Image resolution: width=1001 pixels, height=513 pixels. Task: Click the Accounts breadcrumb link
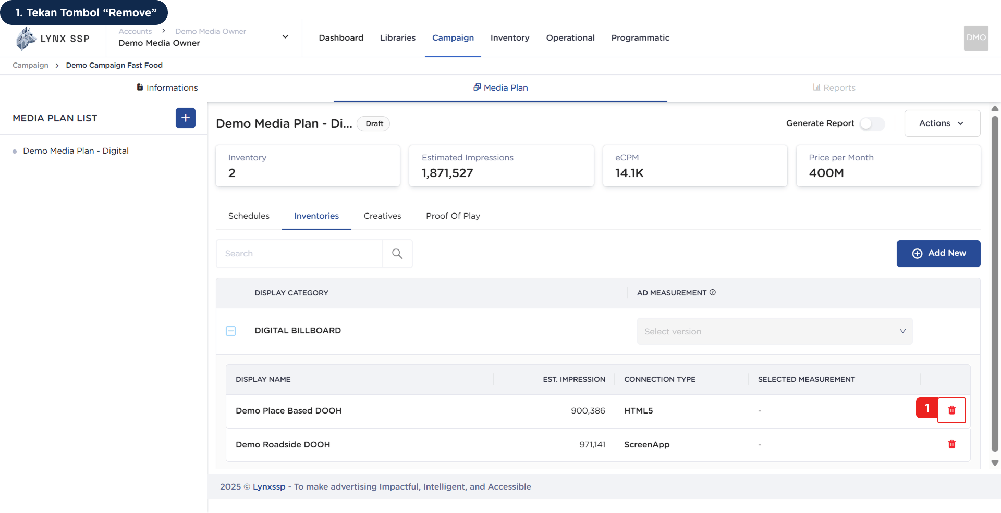[135, 31]
